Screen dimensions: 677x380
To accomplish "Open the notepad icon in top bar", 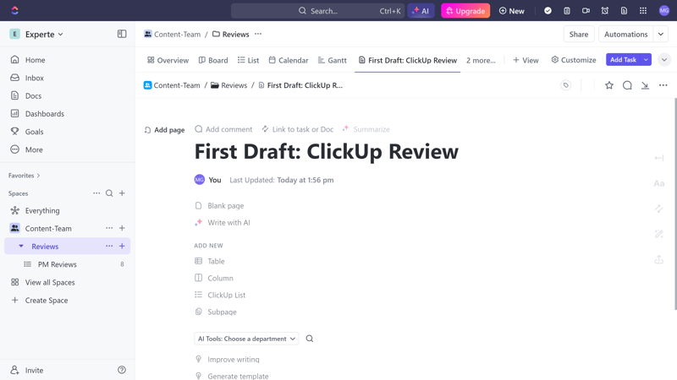I will pyautogui.click(x=566, y=11).
